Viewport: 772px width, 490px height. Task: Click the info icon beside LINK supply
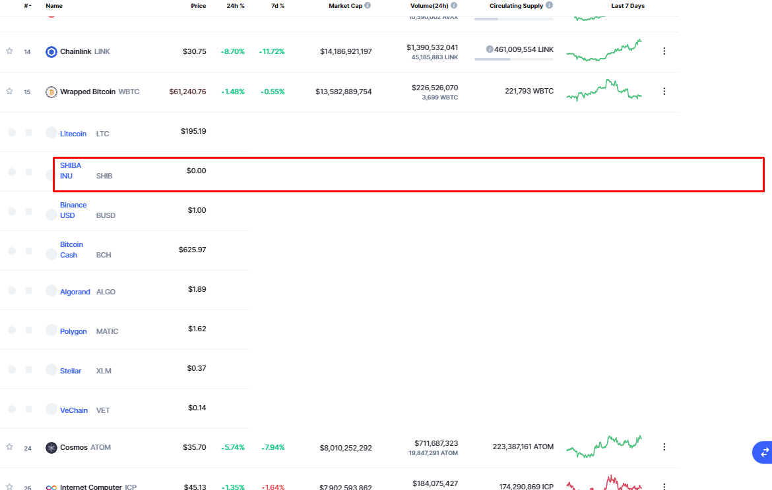490,49
